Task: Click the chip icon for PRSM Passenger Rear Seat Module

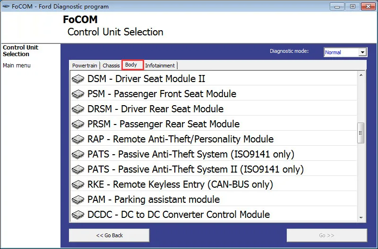Action: [x=78, y=124]
